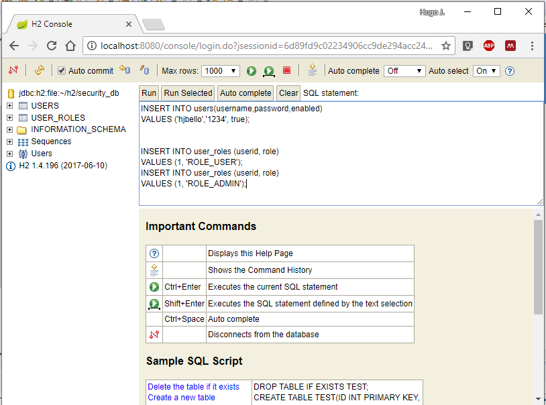The width and height of the screenshot is (546, 405).
Task: Select the USER_ROLES table icon
Action: (x=22, y=117)
